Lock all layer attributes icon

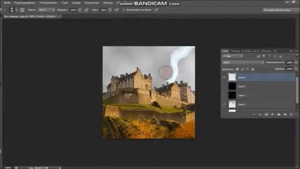pyautogui.click(x=253, y=69)
